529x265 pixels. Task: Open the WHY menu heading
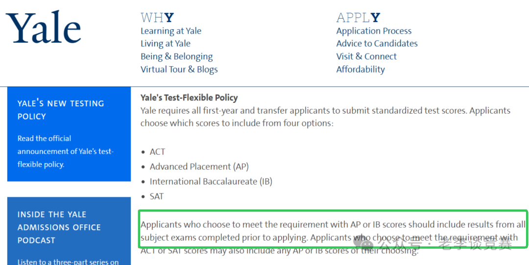(157, 18)
